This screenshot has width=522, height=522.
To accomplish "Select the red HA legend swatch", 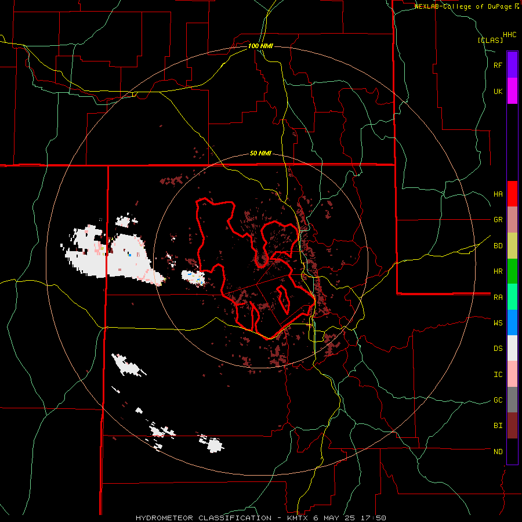I will [512, 194].
